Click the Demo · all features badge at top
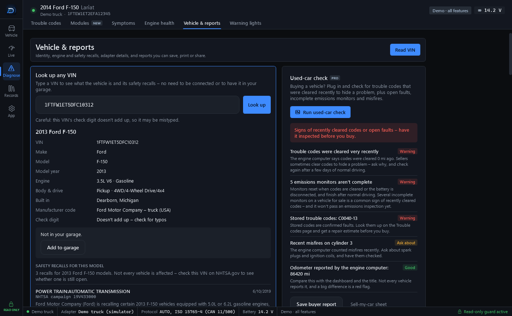Image resolution: width=512 pixels, height=316 pixels. [450, 10]
